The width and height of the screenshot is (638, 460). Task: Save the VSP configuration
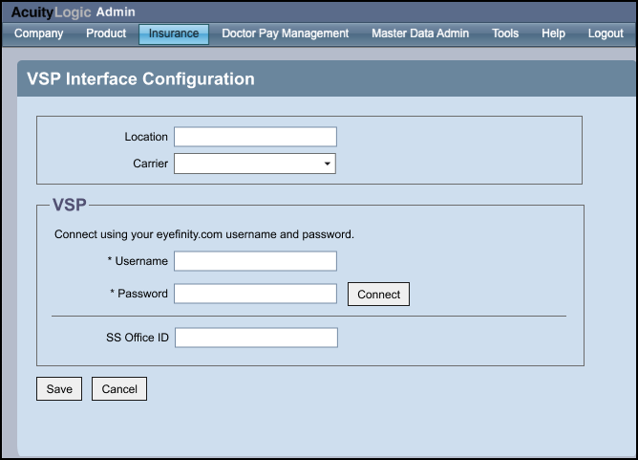[59, 388]
